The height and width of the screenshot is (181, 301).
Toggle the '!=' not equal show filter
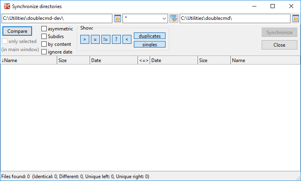[x=105, y=39]
